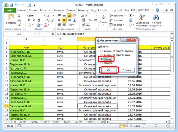Select the 'строку' radio option
Image resolution: width=178 pixels, height=132 pixels.
[101, 59]
